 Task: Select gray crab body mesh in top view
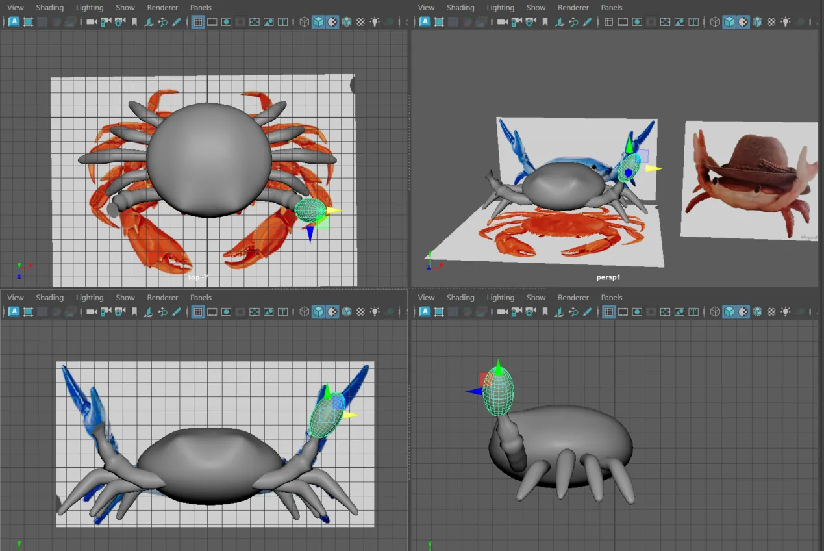pyautogui.click(x=208, y=159)
